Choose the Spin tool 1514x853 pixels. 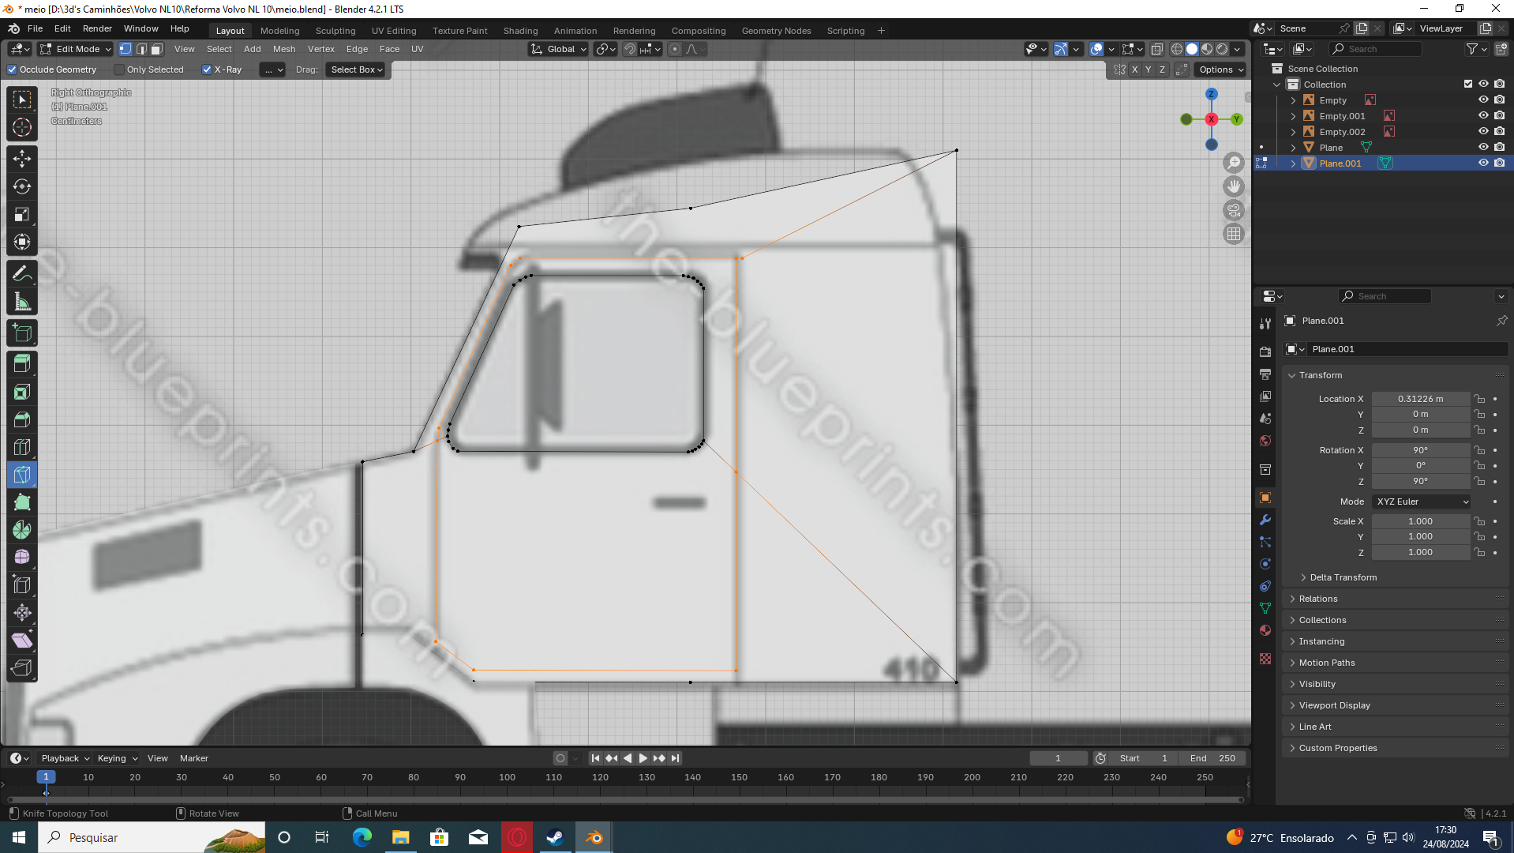click(x=22, y=530)
